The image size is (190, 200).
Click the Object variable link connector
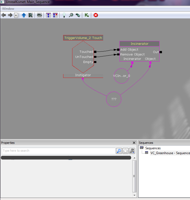pyautogui.click(x=150, y=63)
